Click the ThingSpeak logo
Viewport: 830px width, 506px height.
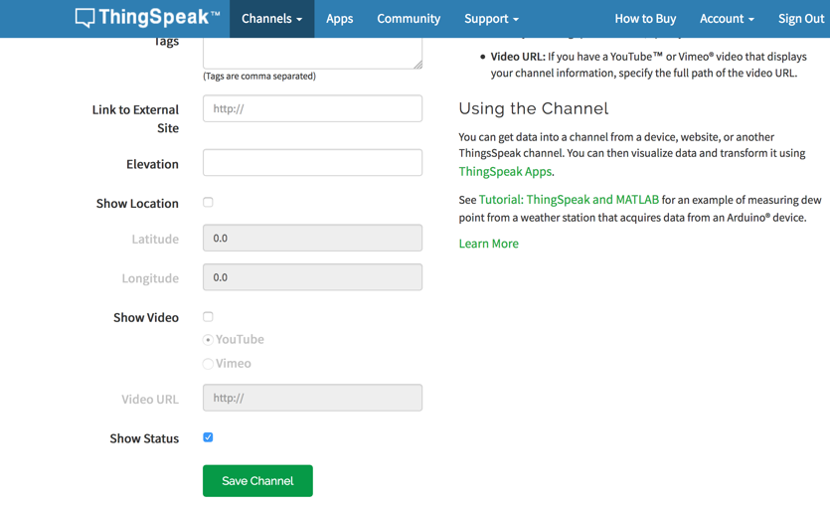(147, 18)
